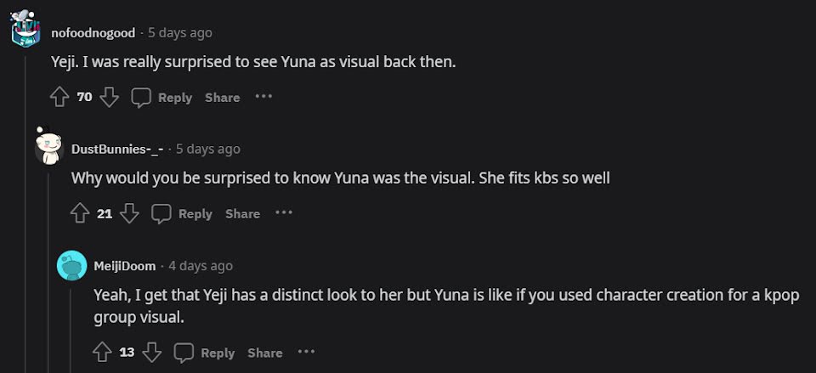The image size is (816, 373).
Task: Open more options on MeijiDoom's comment
Action: [x=306, y=352]
